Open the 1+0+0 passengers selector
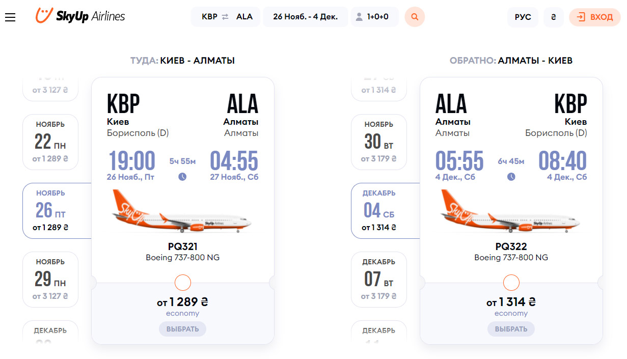The width and height of the screenshot is (627, 359). pos(375,17)
